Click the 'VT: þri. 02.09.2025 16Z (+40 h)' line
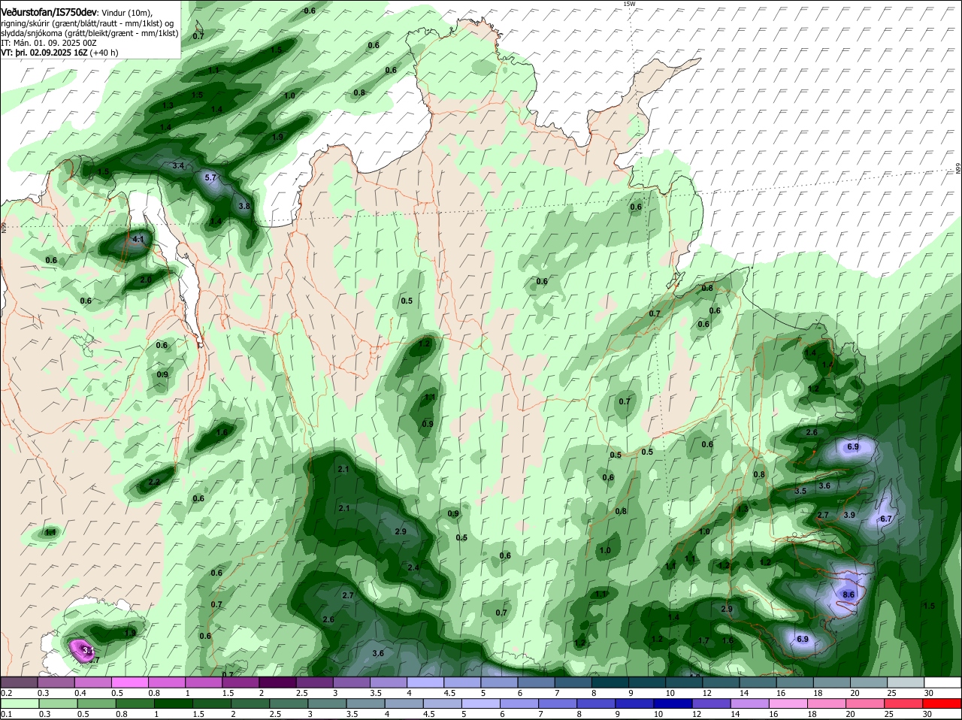 (60, 53)
